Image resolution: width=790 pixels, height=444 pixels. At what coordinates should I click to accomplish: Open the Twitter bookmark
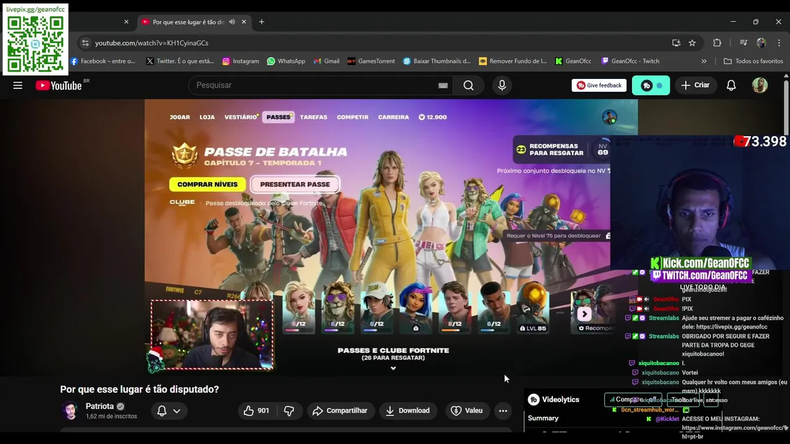point(180,61)
